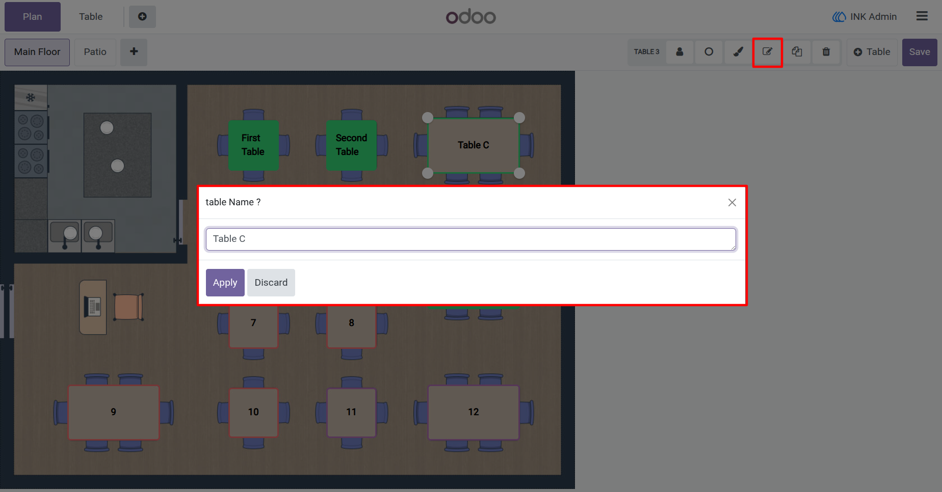
Task: Select the Main Floor tab
Action: 37,52
